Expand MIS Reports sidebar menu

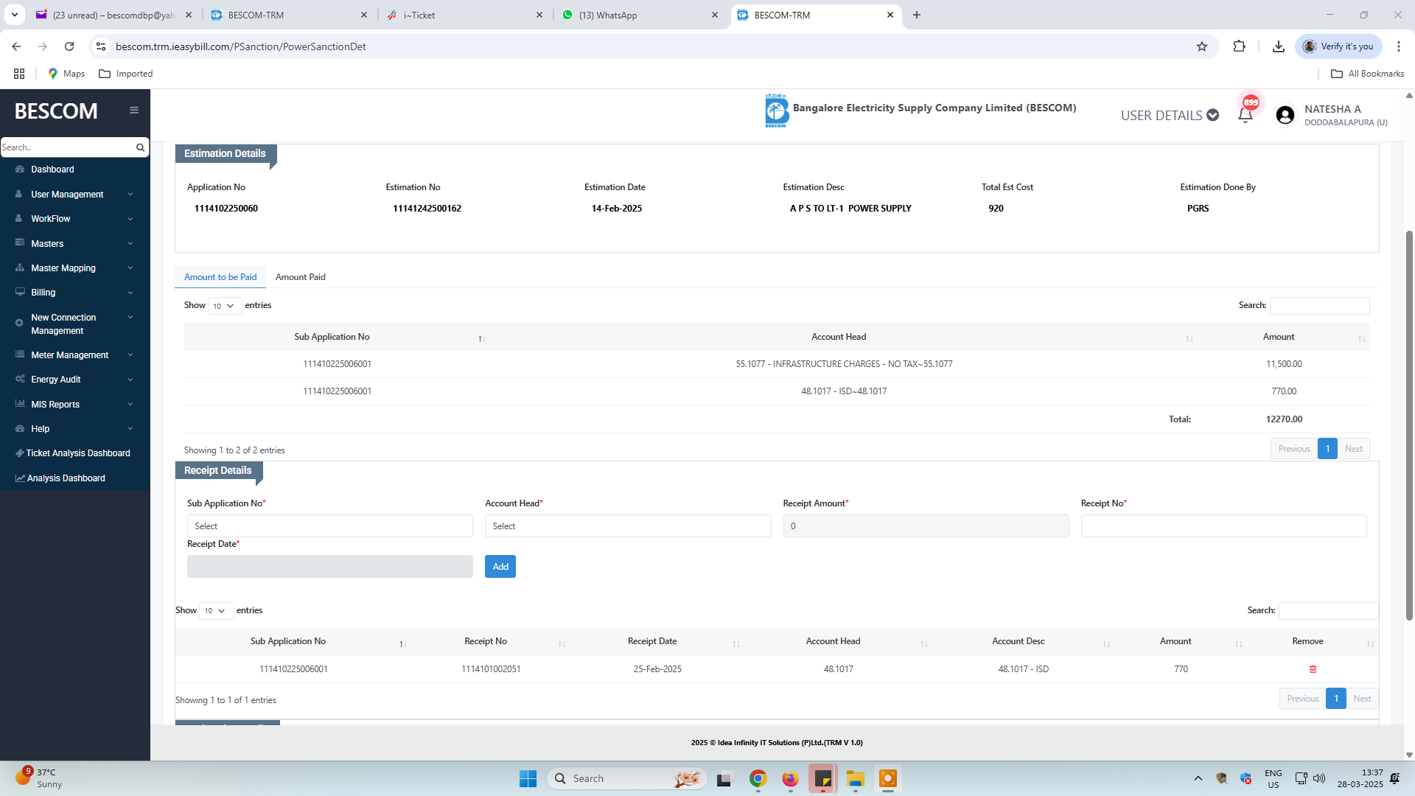[74, 405]
